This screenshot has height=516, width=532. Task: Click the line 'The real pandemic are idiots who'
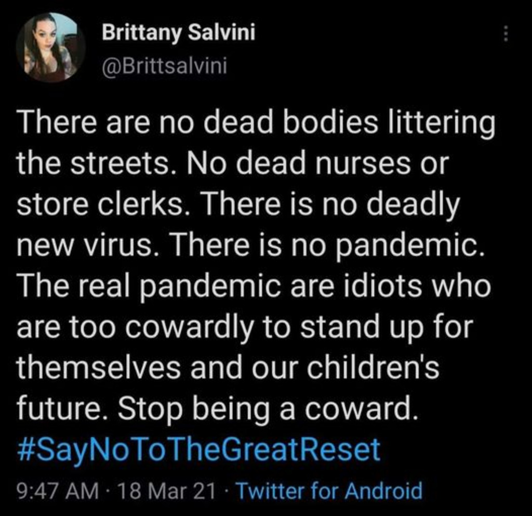tap(254, 287)
